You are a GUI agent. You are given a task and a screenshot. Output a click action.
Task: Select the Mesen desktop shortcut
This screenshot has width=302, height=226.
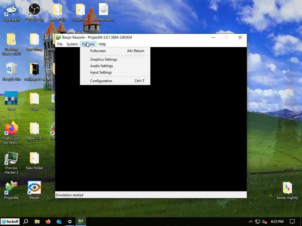click(34, 190)
